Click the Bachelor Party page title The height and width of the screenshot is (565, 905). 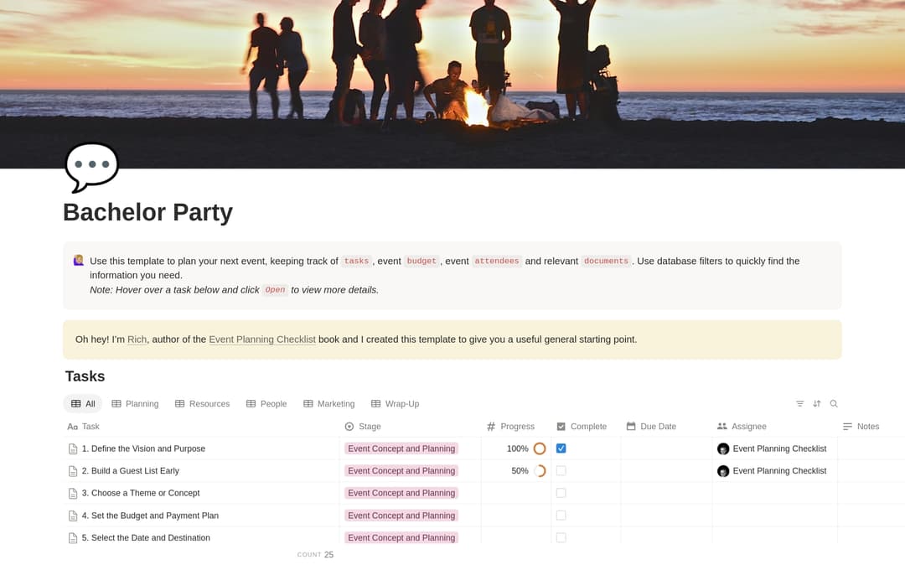(x=147, y=212)
